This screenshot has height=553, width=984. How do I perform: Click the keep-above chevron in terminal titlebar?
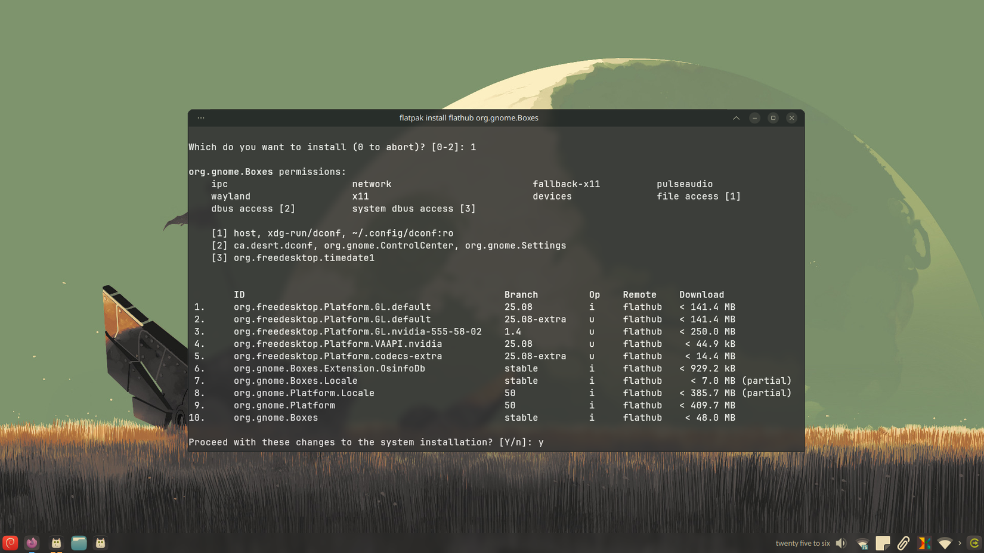[736, 118]
